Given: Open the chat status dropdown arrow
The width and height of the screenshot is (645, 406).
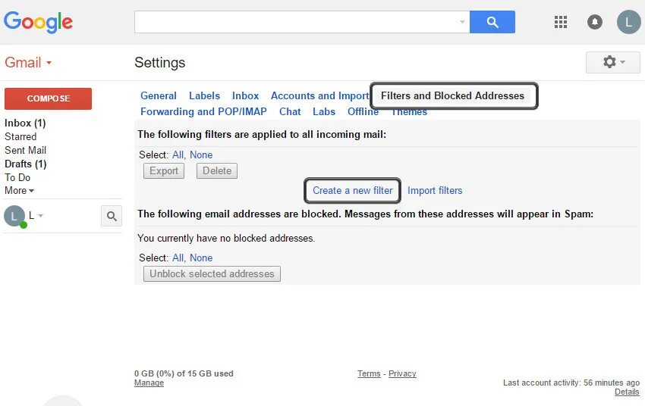Looking at the screenshot, I should tap(40, 216).
